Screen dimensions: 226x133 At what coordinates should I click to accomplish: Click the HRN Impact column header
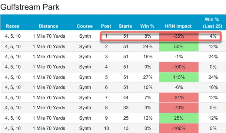pos(178,26)
